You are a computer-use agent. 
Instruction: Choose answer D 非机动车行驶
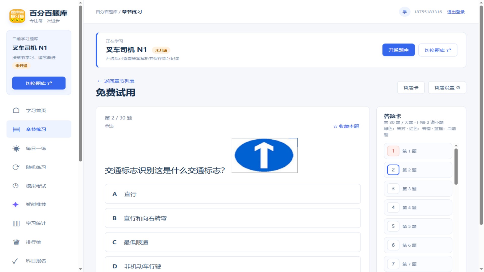233,264
